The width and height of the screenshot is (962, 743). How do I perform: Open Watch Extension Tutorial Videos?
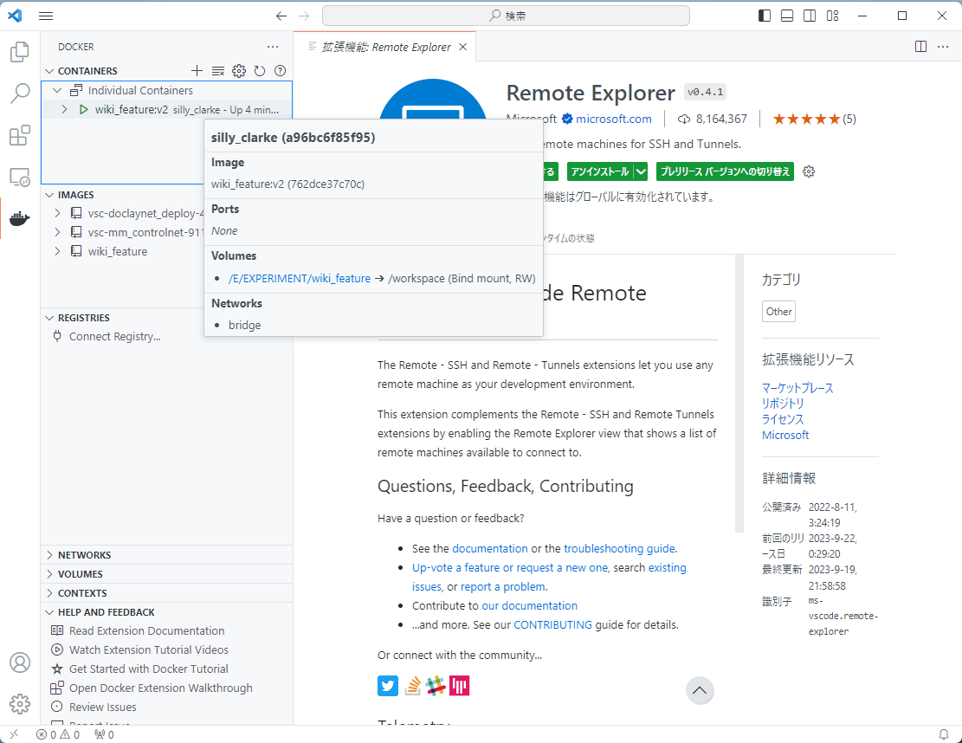148,649
